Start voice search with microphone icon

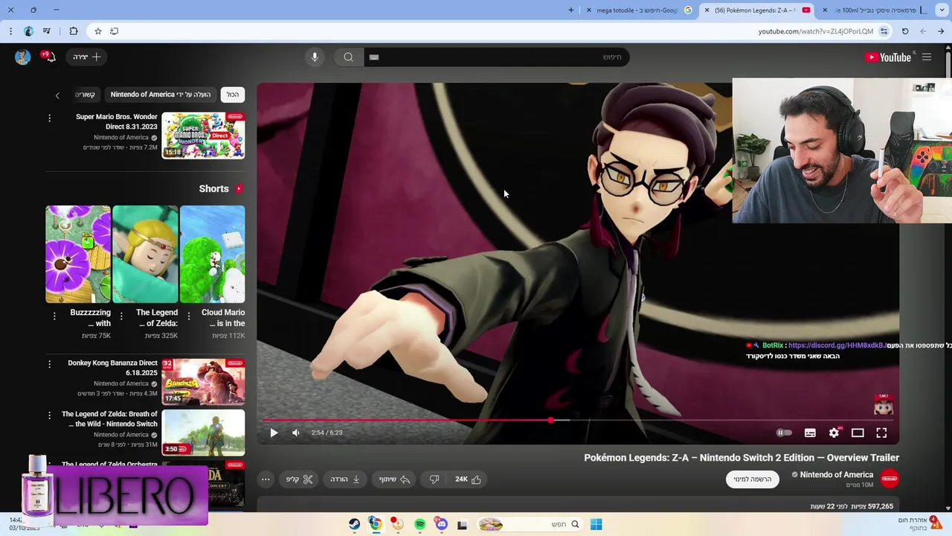click(315, 57)
